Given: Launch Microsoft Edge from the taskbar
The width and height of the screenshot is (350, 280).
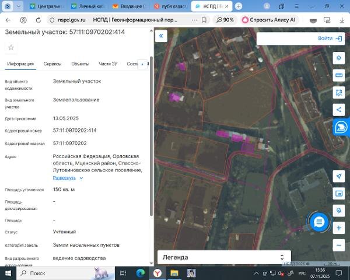Looking at the screenshot, I should pyautogui.click(x=141, y=273).
